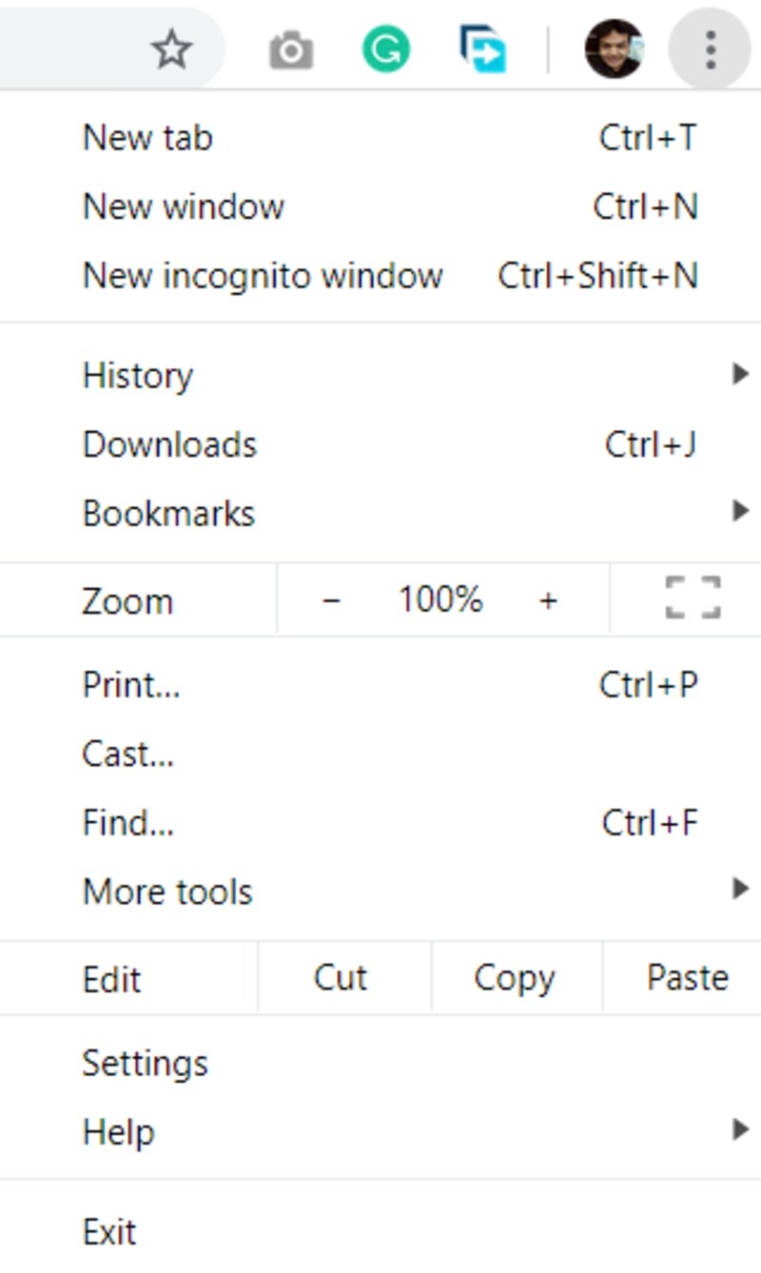761x1273 pixels.
Task: Click Cast to stream the tab
Action: click(x=128, y=754)
